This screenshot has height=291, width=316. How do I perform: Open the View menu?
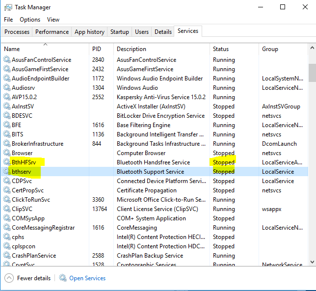tap(53, 20)
